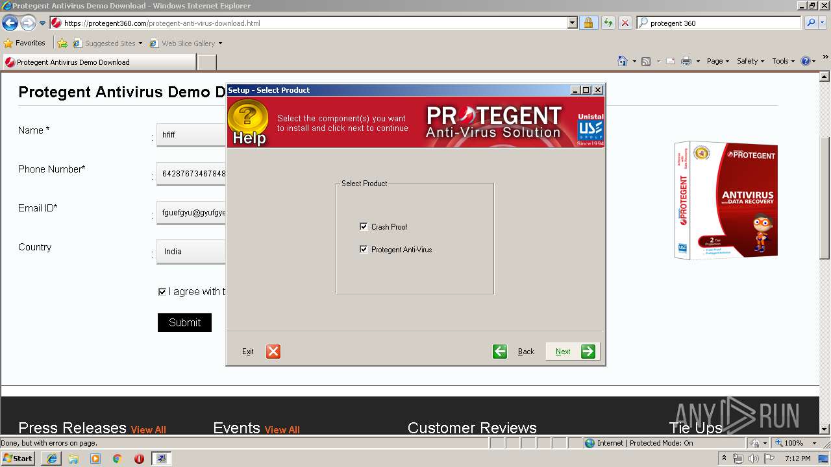Toggle the 'I agree with' checkbox on webpage
Screen dimensions: 831x467
[x=162, y=292]
